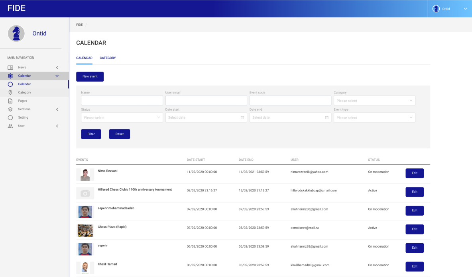The image size is (472, 277).
Task: Click the knight-logo Ontid avatar in sidebar
Action: click(16, 33)
